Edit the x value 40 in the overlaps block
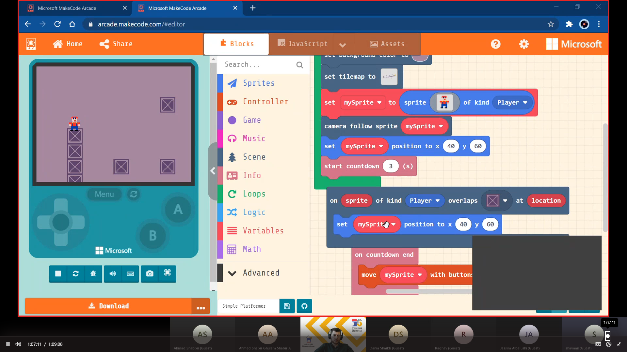This screenshot has width=627, height=352. [x=463, y=225]
